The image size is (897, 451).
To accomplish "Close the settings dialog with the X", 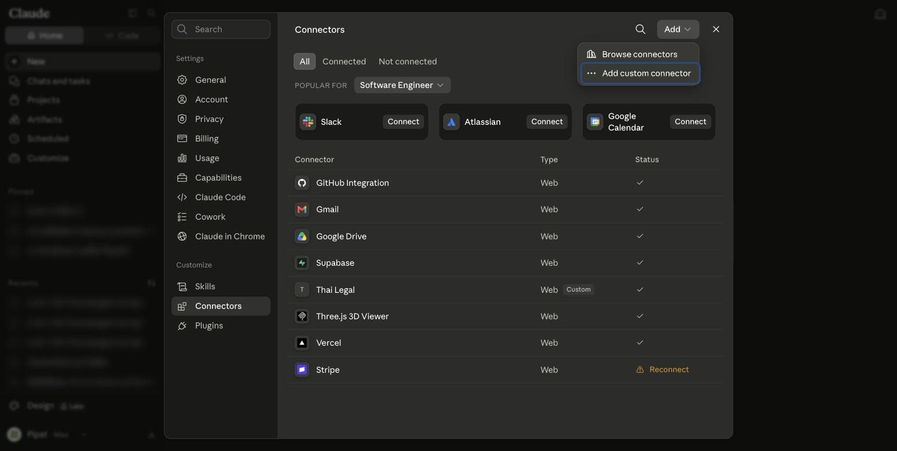I will coord(716,29).
